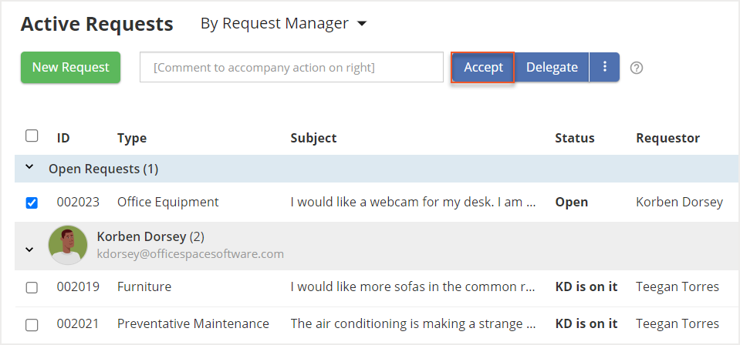Uncheck request 002023 checkbox
740x345 pixels.
32,203
